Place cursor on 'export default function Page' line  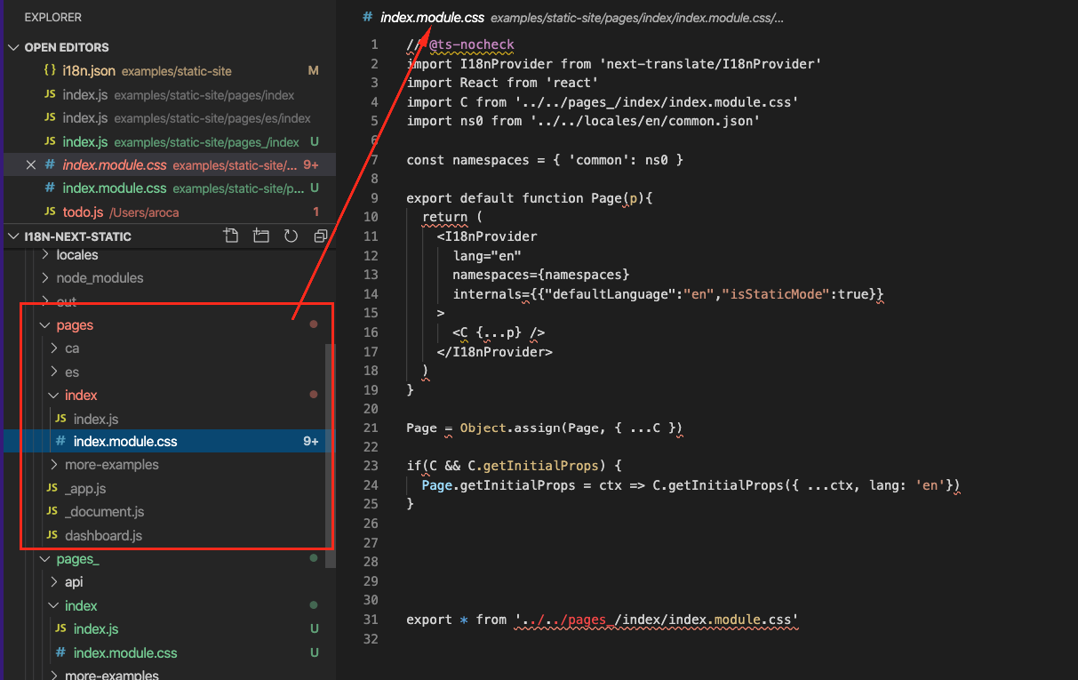point(530,198)
